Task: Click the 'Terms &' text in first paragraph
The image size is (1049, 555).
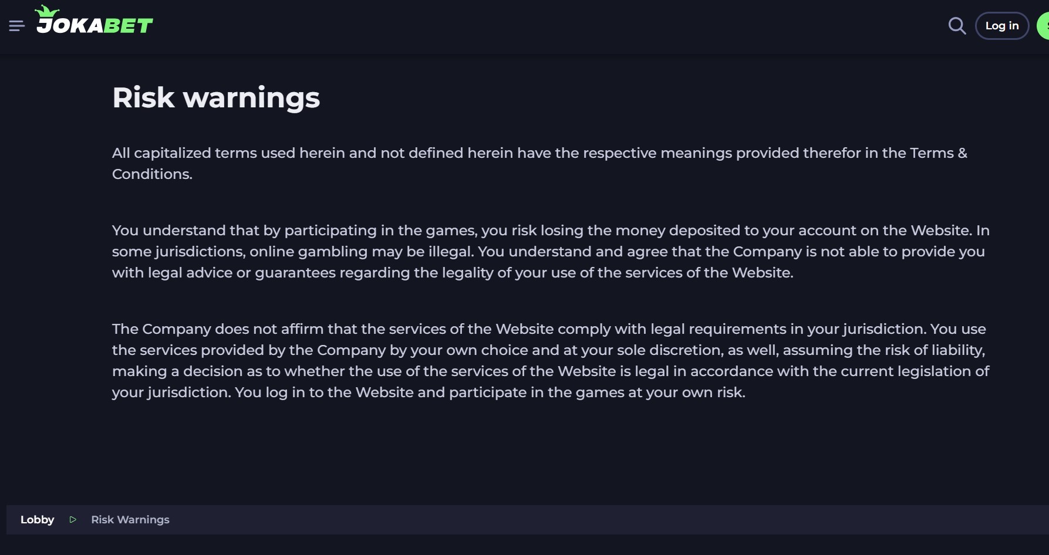Action: point(938,153)
